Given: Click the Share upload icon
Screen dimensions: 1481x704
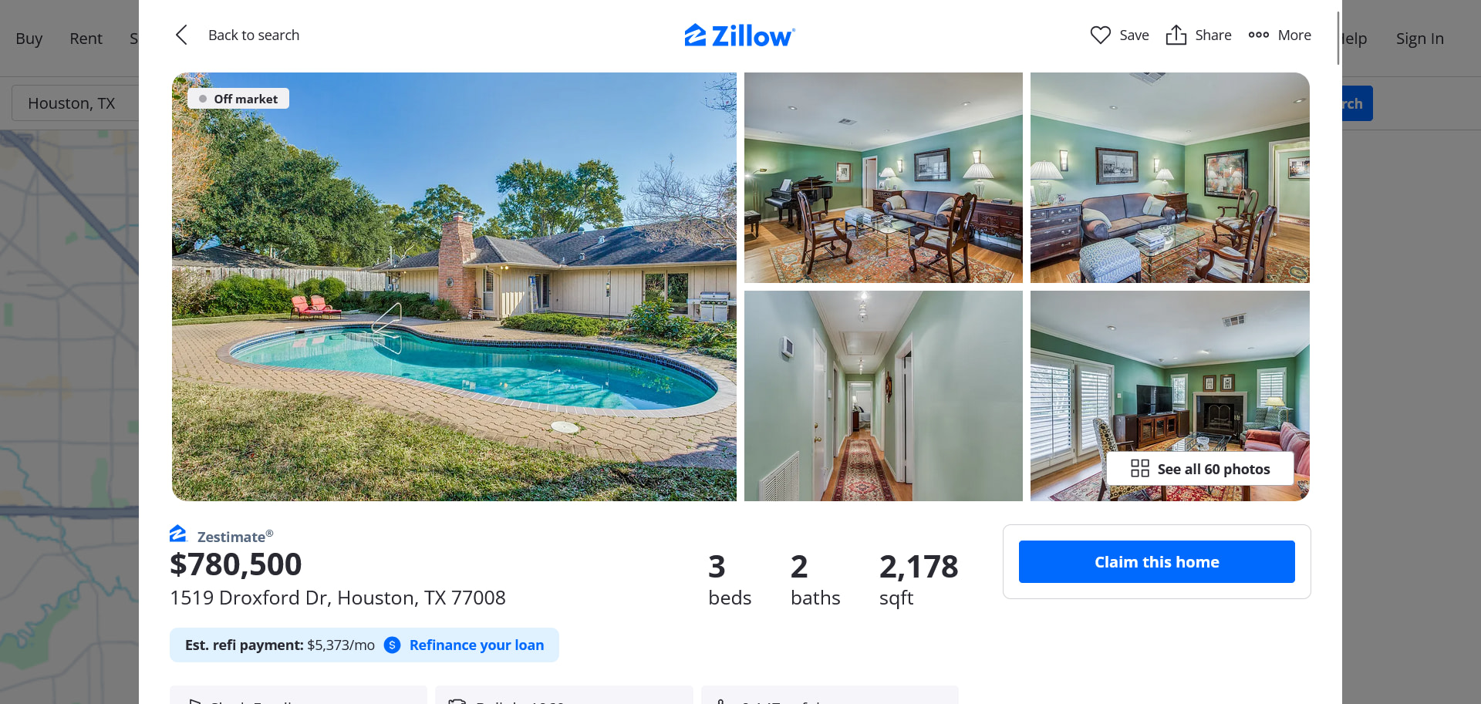Looking at the screenshot, I should coord(1176,35).
